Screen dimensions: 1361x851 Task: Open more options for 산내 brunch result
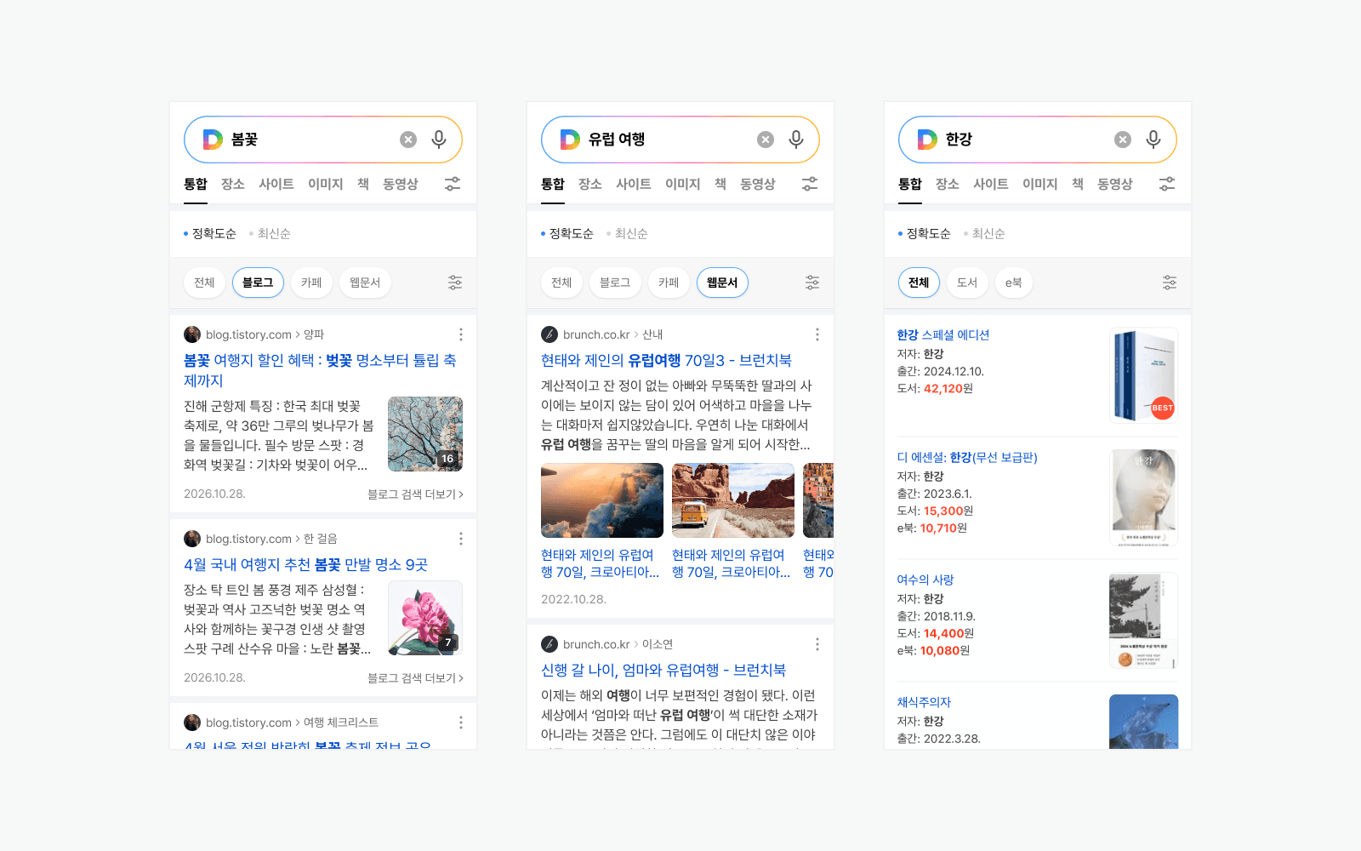click(x=817, y=334)
